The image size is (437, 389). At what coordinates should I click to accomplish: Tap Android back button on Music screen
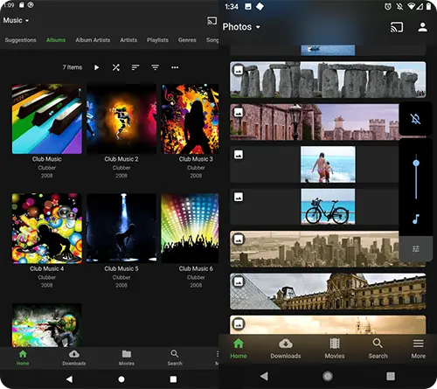[69, 379]
